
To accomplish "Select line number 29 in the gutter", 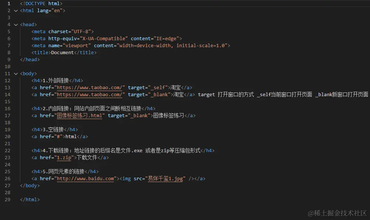I will [7, 199].
